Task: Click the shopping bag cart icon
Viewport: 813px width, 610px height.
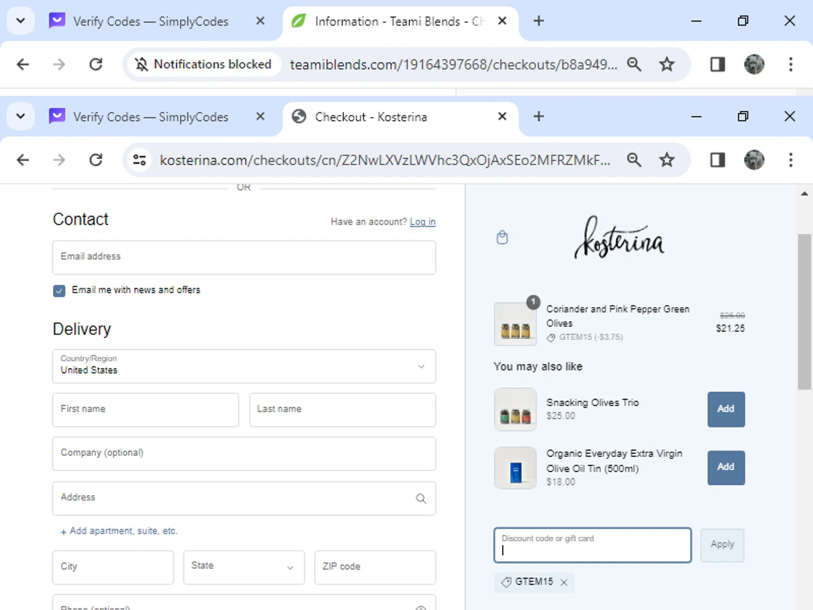Action: (x=502, y=237)
